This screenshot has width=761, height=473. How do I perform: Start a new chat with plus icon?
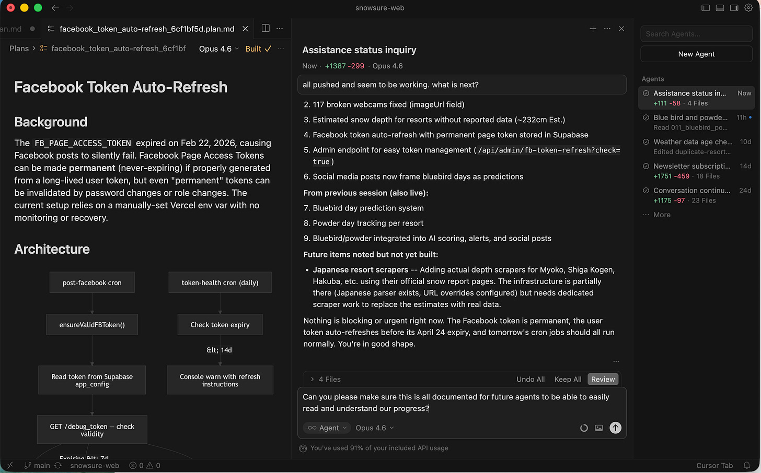tap(593, 29)
